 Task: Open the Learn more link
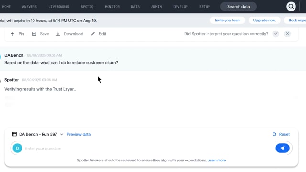click(217, 161)
